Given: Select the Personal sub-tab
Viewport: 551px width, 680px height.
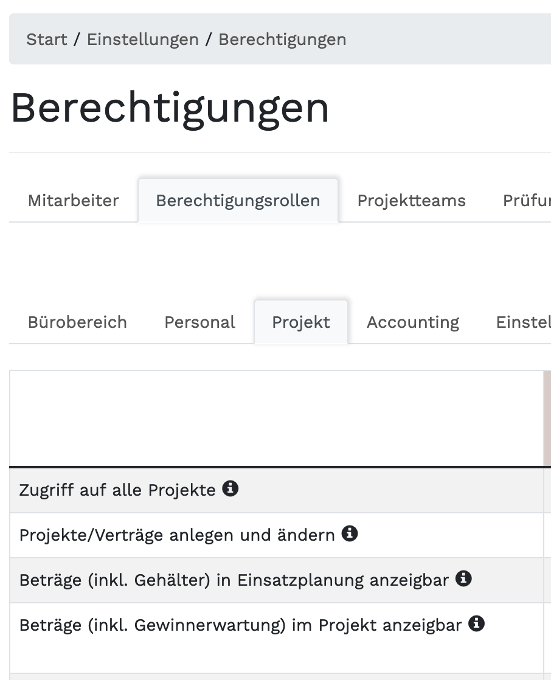Looking at the screenshot, I should coord(199,322).
